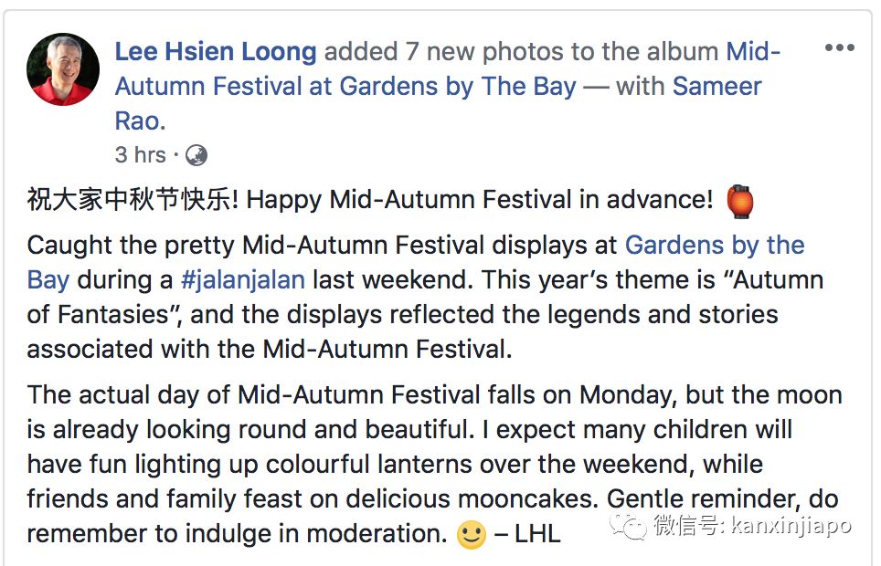Viewport: 881px width, 566px height.
Task: Click the smiley face emoji
Action: point(472,534)
